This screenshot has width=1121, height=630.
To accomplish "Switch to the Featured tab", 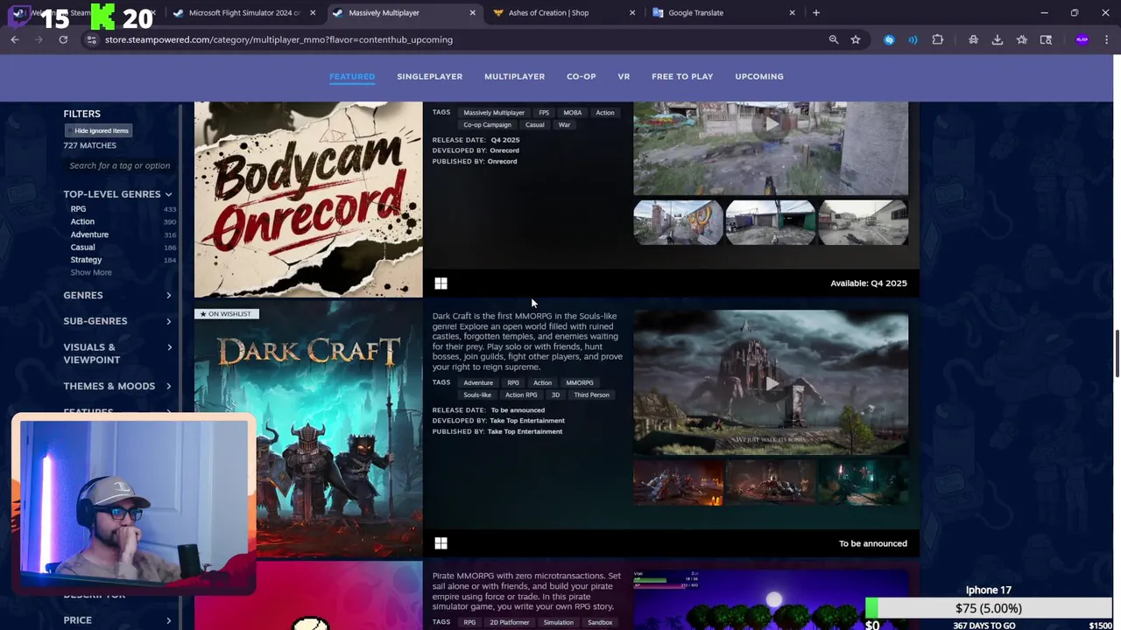I will coord(352,76).
